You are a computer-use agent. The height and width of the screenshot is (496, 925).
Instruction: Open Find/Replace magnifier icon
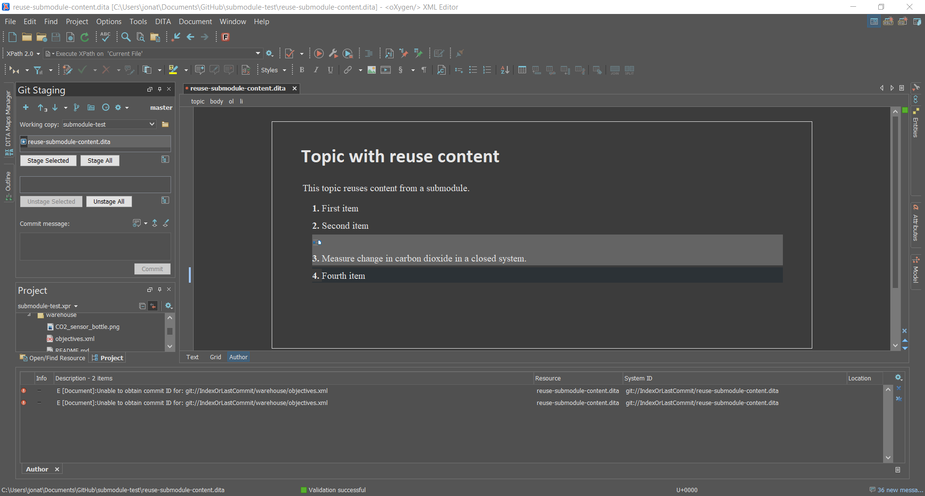pos(126,37)
